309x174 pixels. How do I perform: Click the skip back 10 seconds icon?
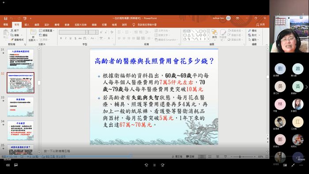pyautogui.click(x=147, y=165)
